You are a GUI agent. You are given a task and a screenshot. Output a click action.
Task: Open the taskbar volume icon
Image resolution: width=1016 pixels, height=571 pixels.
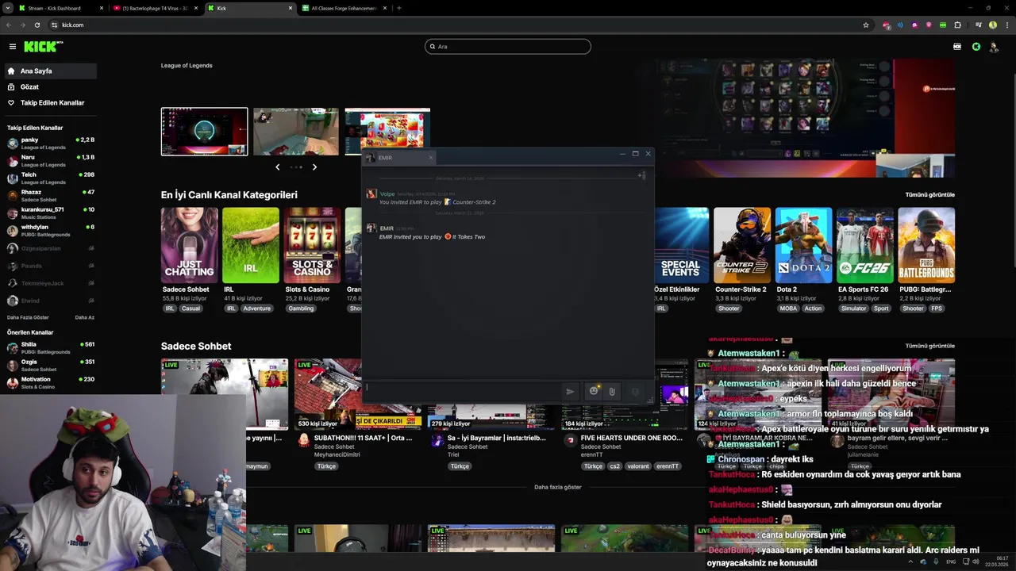point(976,561)
